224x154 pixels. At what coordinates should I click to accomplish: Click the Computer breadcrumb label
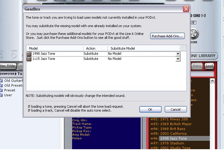(x=7, y=74)
